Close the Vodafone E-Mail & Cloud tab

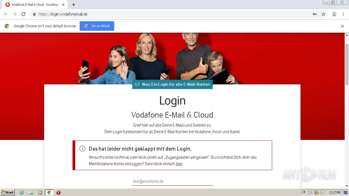(x=63, y=5)
